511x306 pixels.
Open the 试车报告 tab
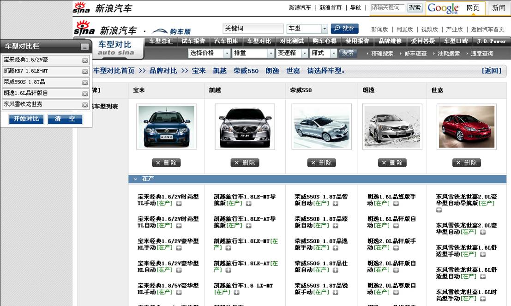pyautogui.click(x=193, y=41)
